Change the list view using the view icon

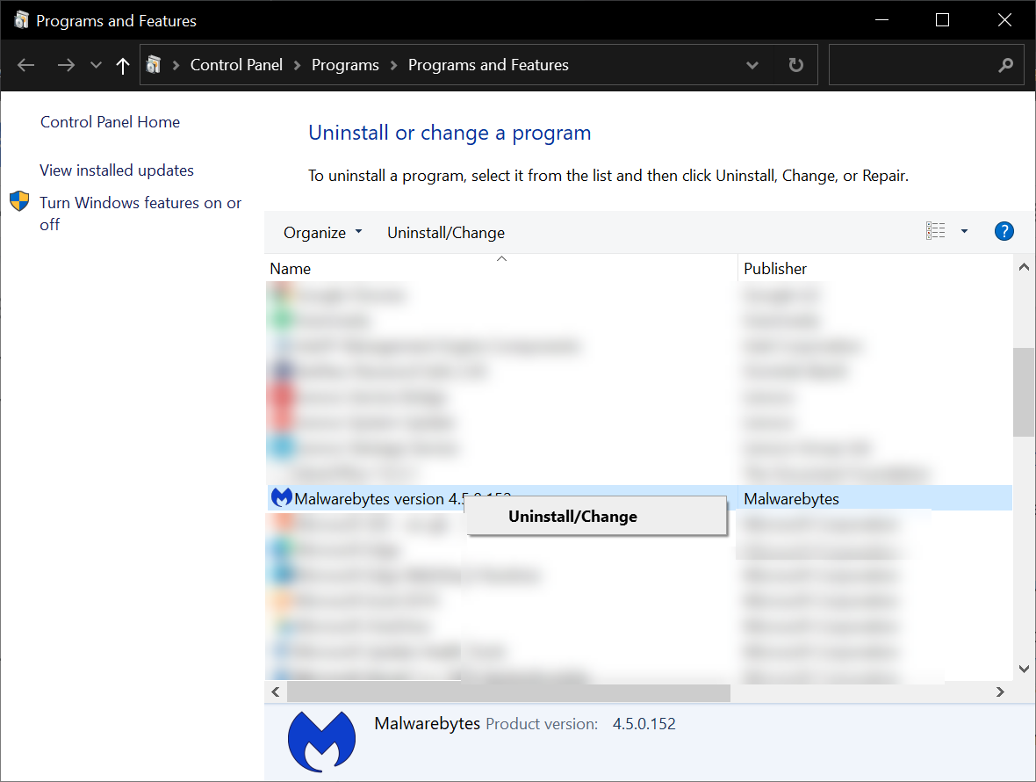point(935,230)
